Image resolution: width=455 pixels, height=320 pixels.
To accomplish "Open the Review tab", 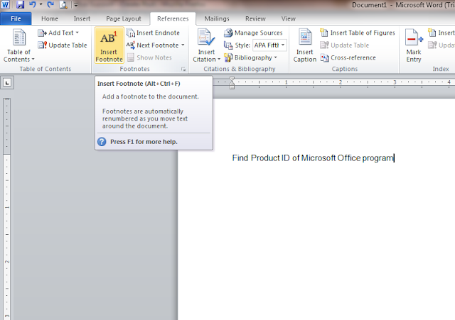I will [x=255, y=18].
